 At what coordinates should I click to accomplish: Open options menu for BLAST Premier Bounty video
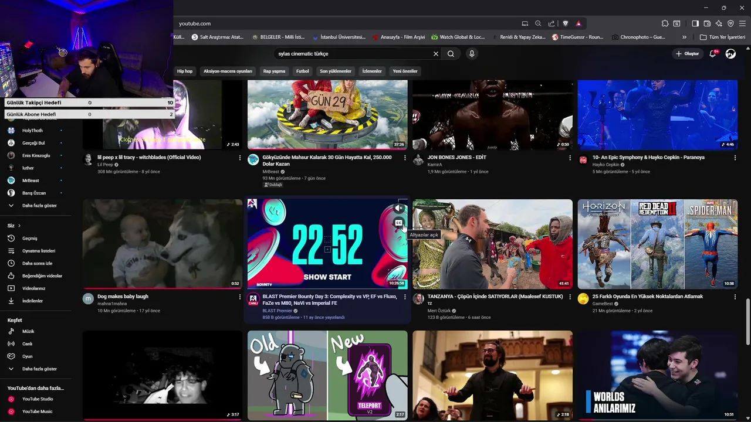(x=404, y=297)
